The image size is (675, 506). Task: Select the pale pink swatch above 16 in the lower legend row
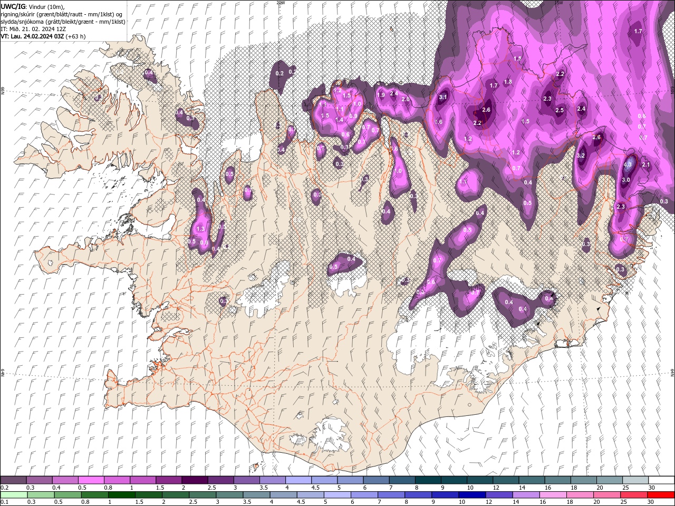(552, 495)
